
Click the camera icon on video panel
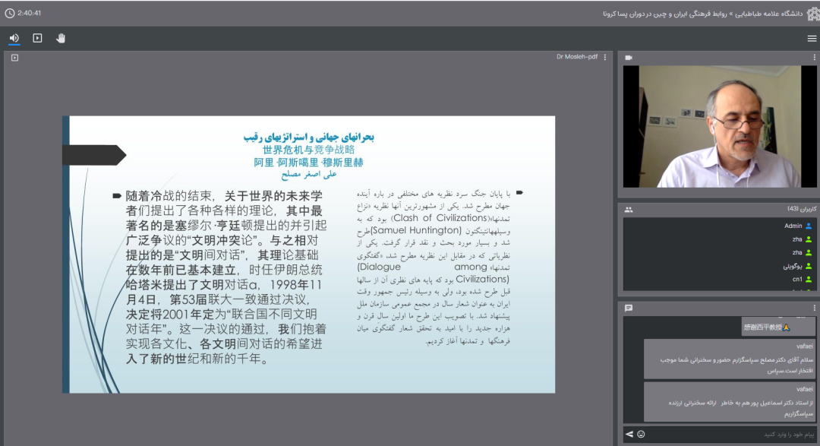(x=629, y=58)
